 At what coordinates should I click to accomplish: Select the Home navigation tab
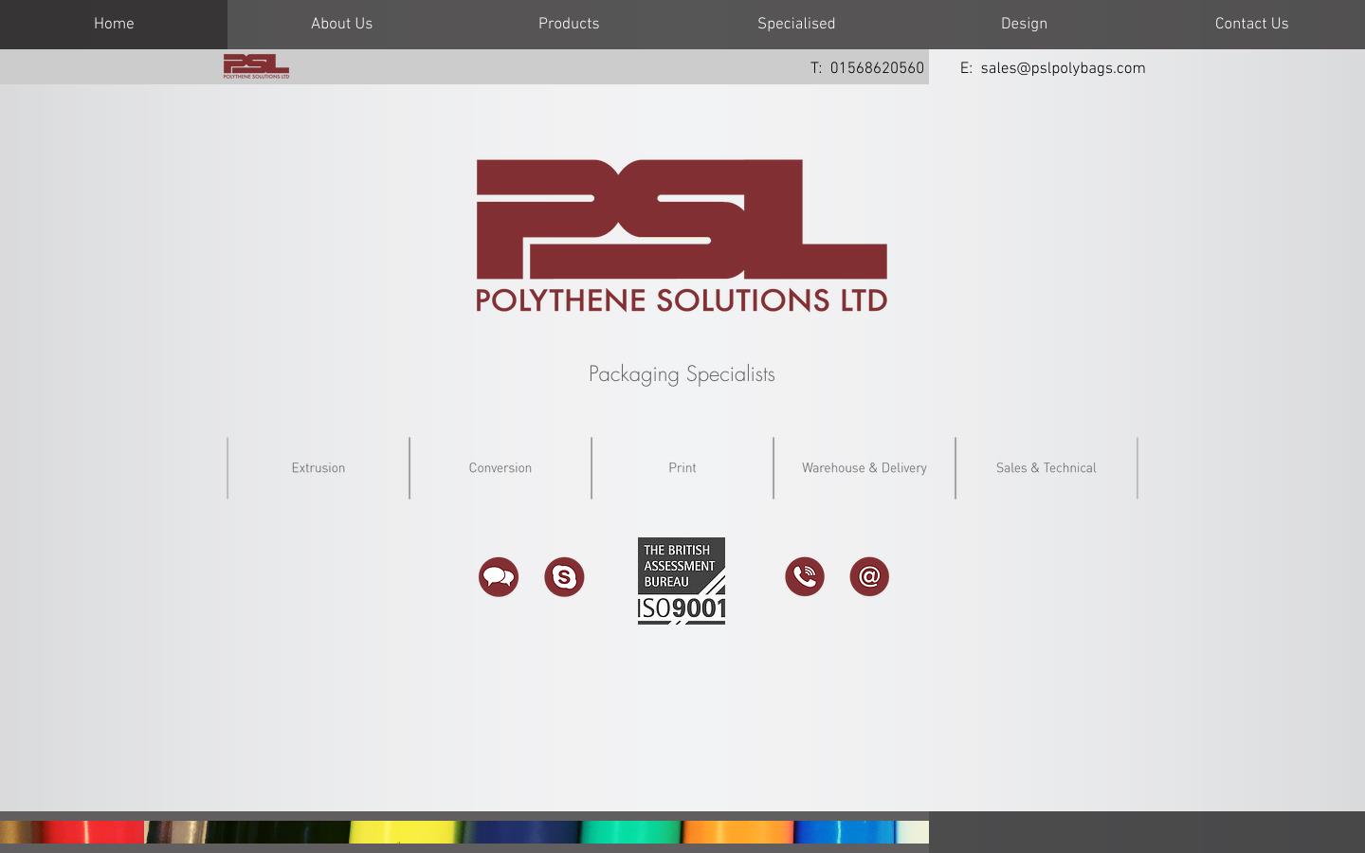(113, 24)
